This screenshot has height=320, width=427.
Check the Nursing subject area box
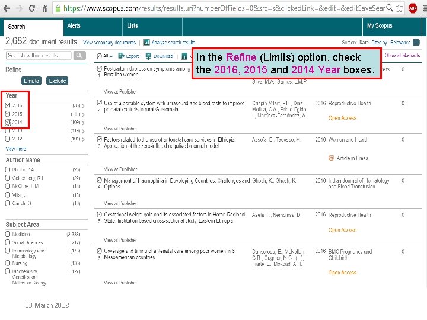coord(8,263)
